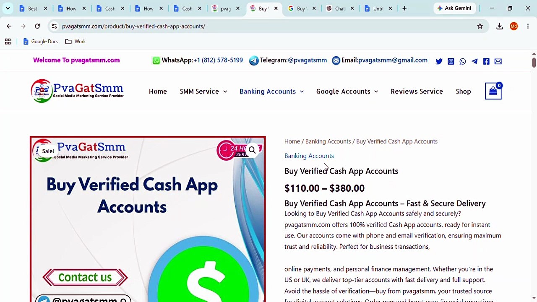Switch to the first 'Best' Docs tab

34,8
